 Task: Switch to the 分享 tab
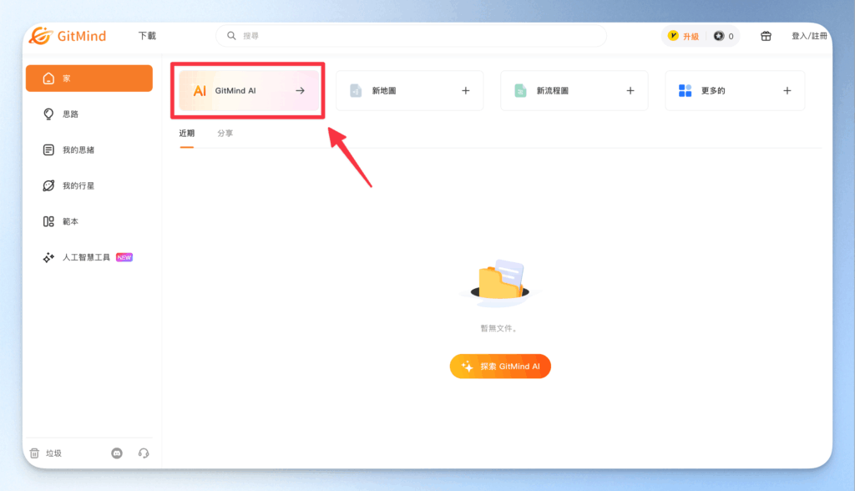point(224,132)
